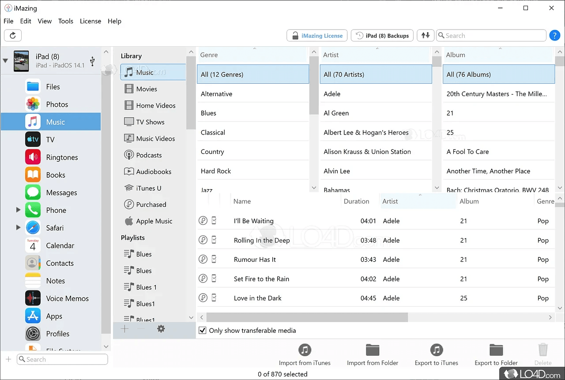Open the Profiles icon
Viewport: 565px width, 380px height.
click(x=33, y=334)
